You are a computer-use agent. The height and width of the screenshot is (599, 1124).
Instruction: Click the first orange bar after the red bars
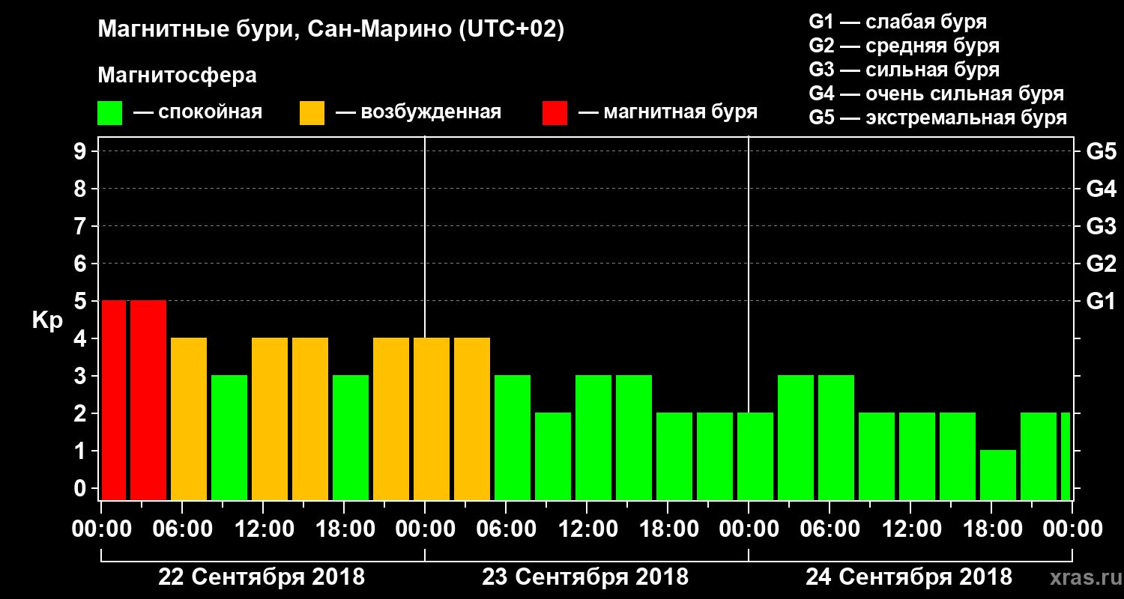(x=189, y=419)
